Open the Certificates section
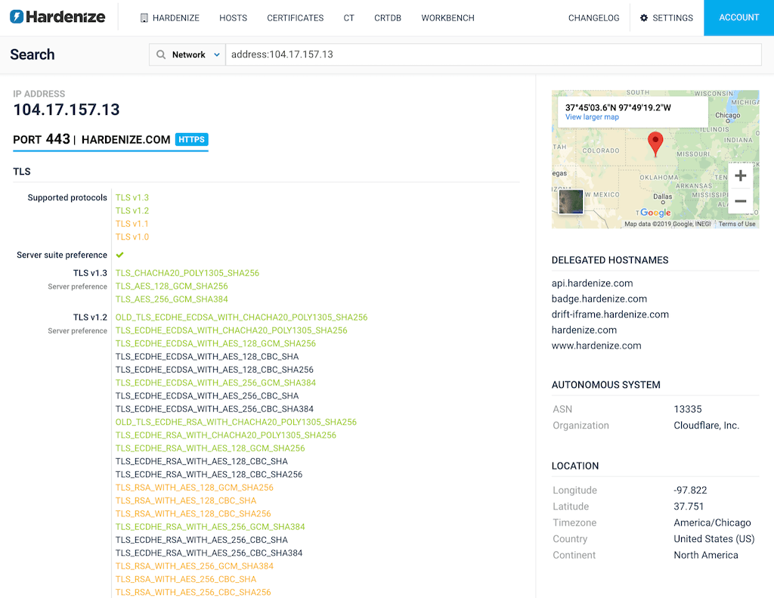Screen dimensions: 774x598 296,18
